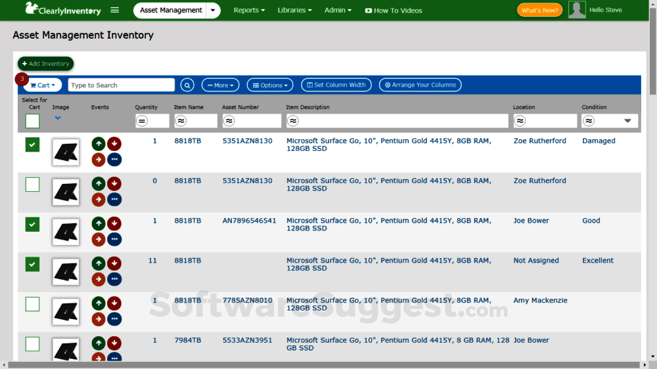Click the right arrow icon in the Amy Mackenzie row

click(x=99, y=318)
